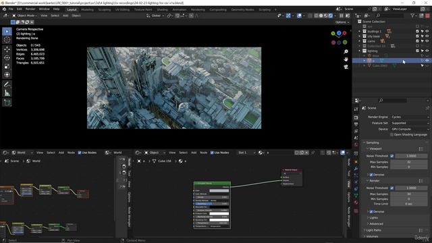Open the Output properties tab
The height and width of the screenshot is (243, 432).
tap(356, 124)
